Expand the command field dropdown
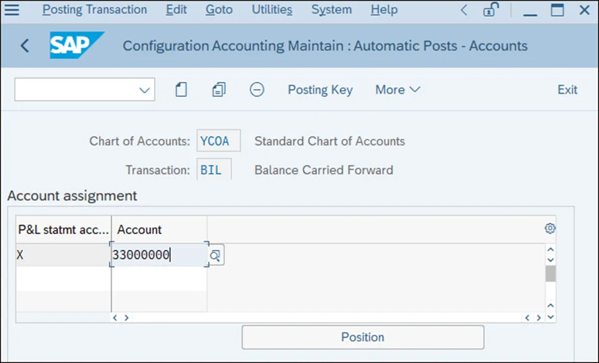The image size is (599, 363). (145, 90)
